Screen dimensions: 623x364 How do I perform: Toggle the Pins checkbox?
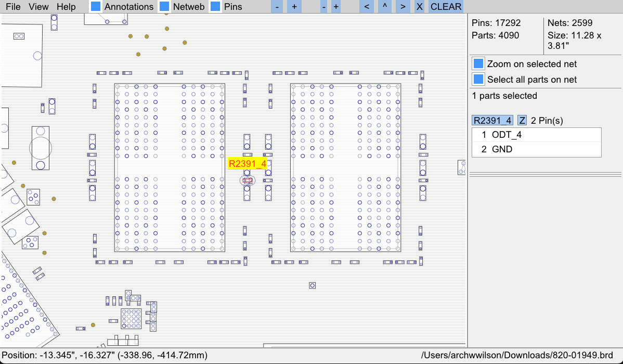(x=215, y=6)
